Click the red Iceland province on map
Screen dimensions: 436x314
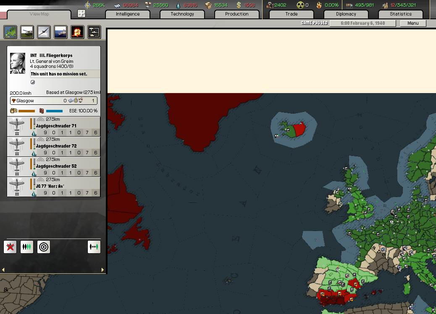(x=299, y=130)
